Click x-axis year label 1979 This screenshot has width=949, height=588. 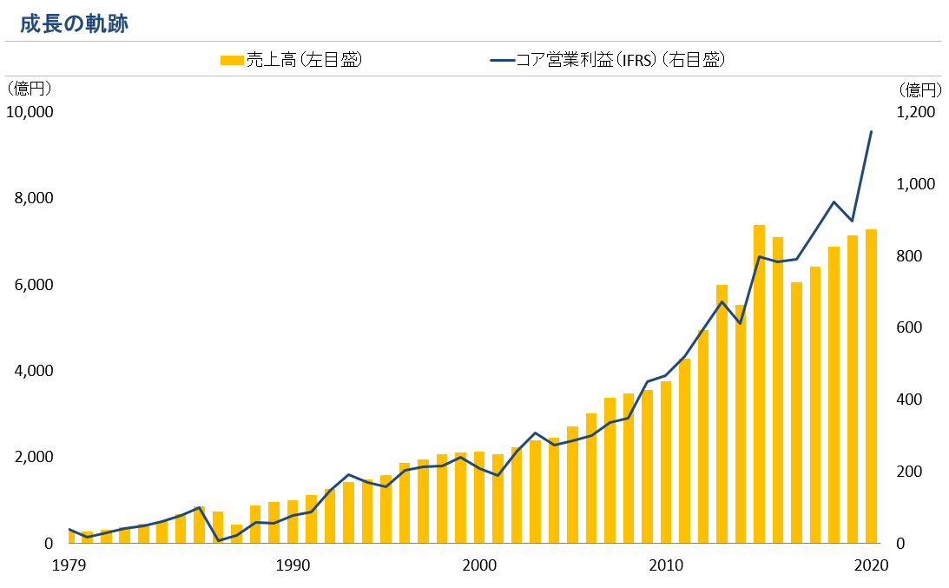(69, 565)
